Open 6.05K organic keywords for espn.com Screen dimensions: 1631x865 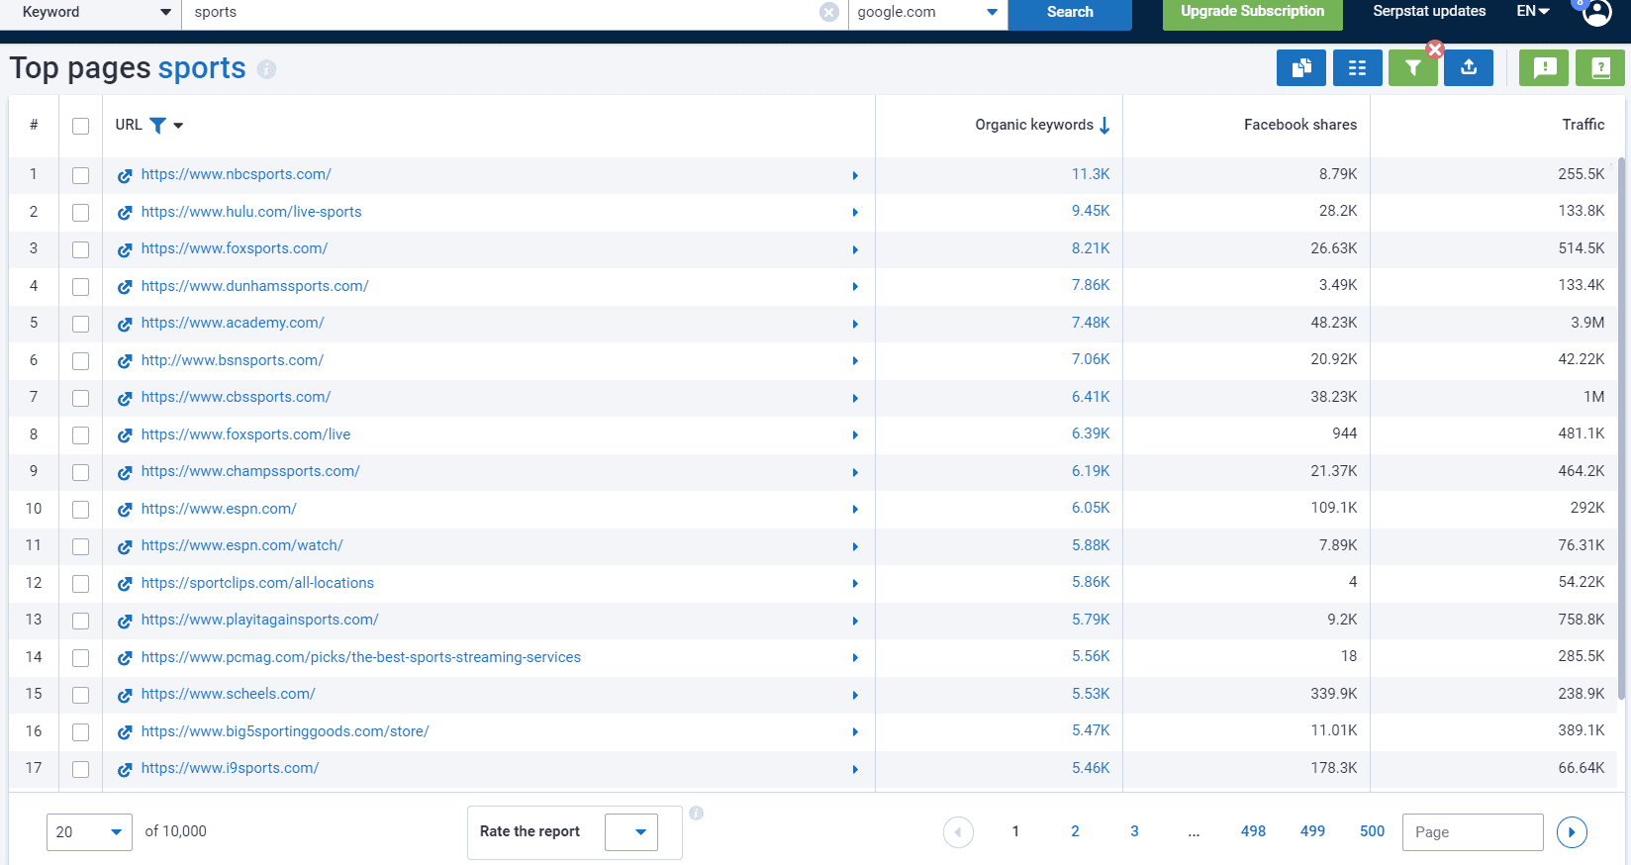pos(1091,508)
